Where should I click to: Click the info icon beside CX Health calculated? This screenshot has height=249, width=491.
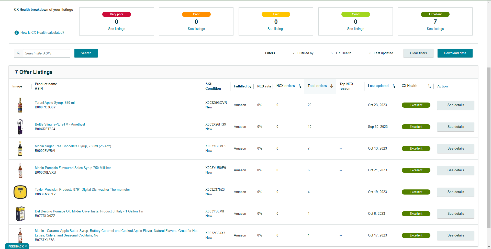click(x=17, y=33)
